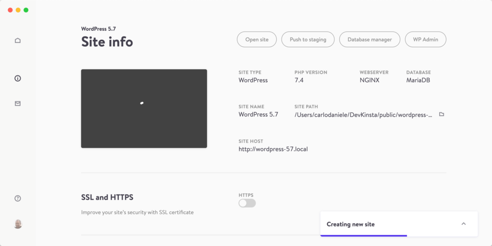
Task: Click the Open site button
Action: tap(257, 39)
